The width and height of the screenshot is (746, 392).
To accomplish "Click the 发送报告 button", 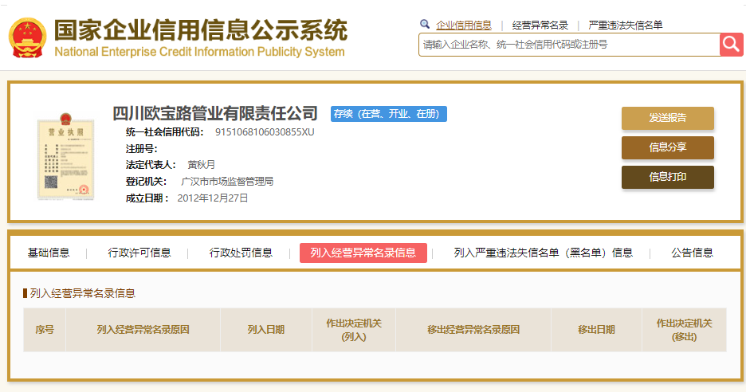I will click(668, 118).
